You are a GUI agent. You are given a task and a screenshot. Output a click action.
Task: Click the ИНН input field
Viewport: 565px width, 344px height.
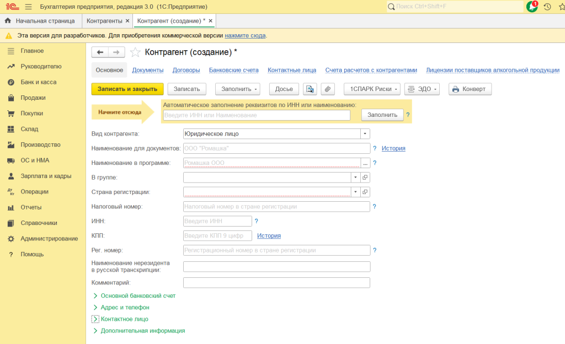(x=217, y=221)
